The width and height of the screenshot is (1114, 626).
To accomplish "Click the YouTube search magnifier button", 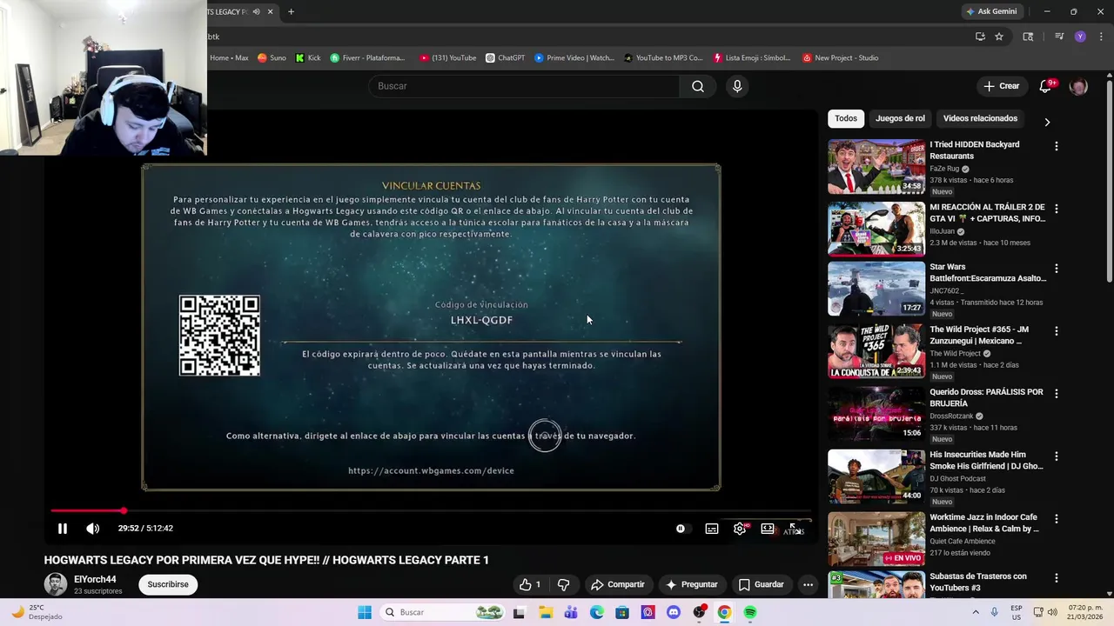I will click(x=698, y=86).
